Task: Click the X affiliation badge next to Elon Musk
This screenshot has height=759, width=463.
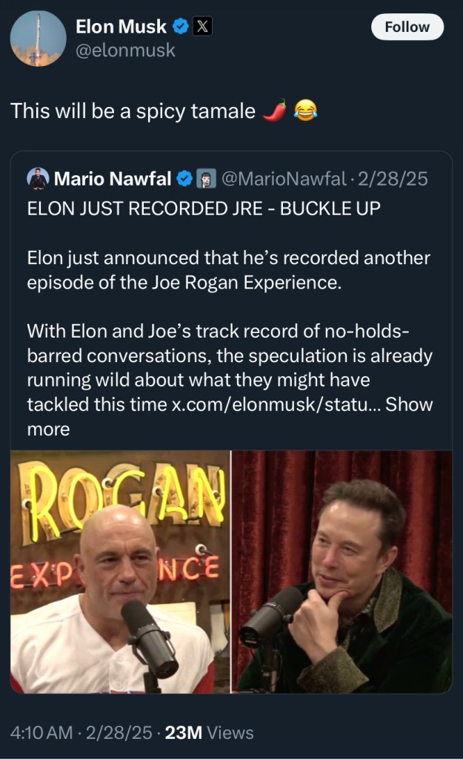Action: 202,27
